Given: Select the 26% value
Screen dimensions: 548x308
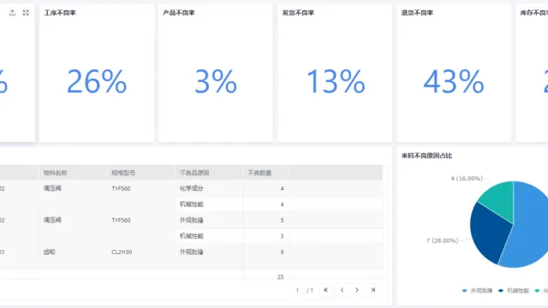Looking at the screenshot, I should coord(97,82).
